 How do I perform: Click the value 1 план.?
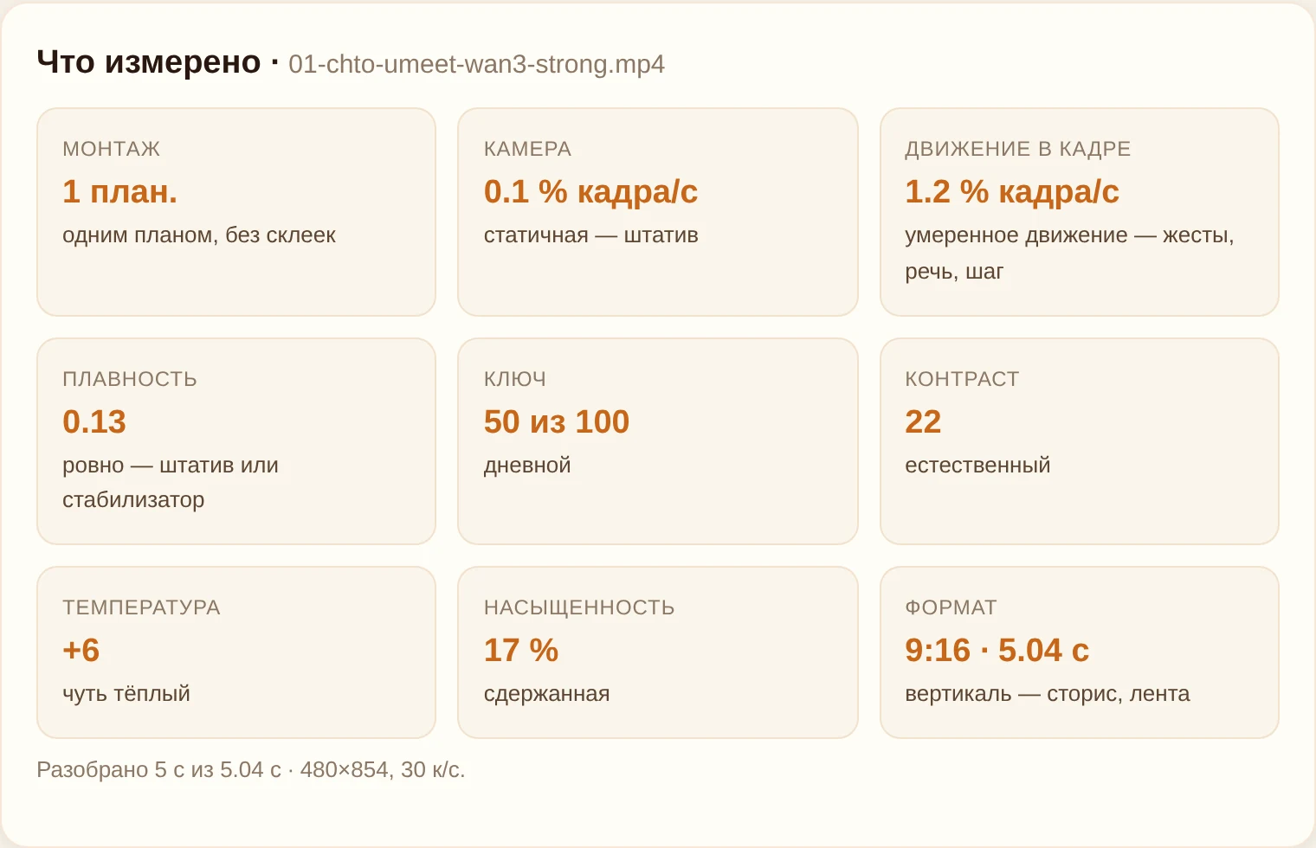(x=119, y=191)
